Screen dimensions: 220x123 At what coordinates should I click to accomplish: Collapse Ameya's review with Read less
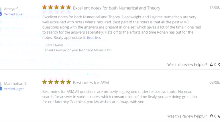pyautogui.click(x=94, y=38)
